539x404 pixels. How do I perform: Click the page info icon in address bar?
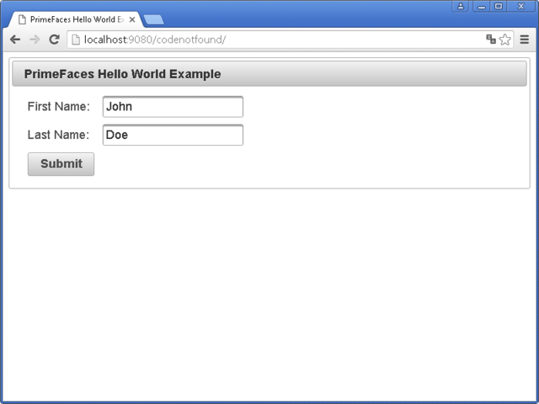click(75, 40)
